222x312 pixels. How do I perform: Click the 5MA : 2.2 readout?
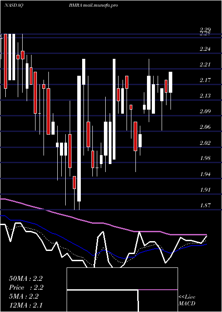point(24,296)
